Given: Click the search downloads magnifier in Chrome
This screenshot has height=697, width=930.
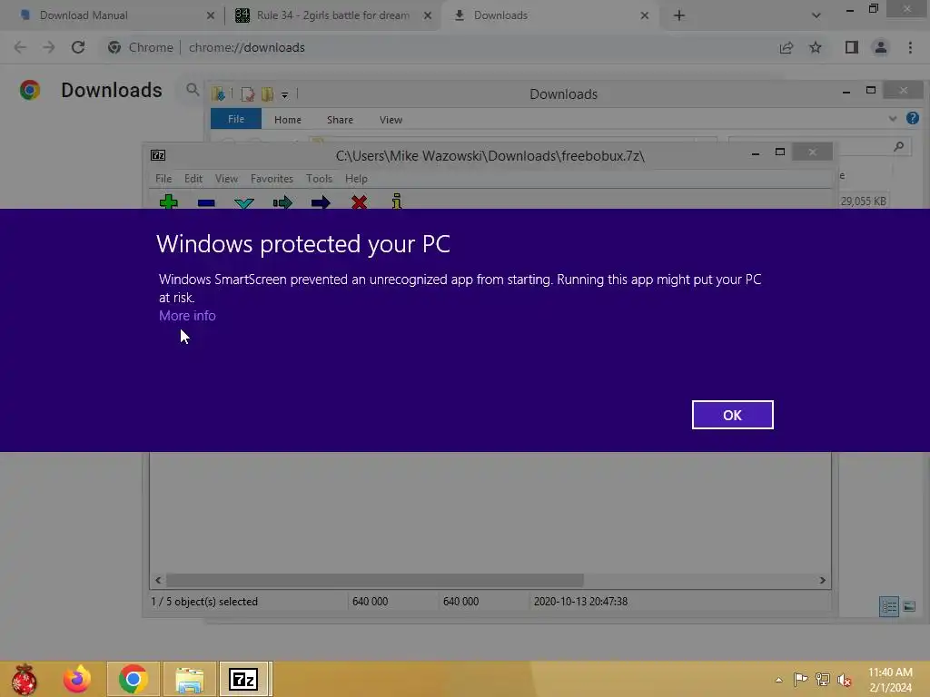Looking at the screenshot, I should (x=193, y=90).
